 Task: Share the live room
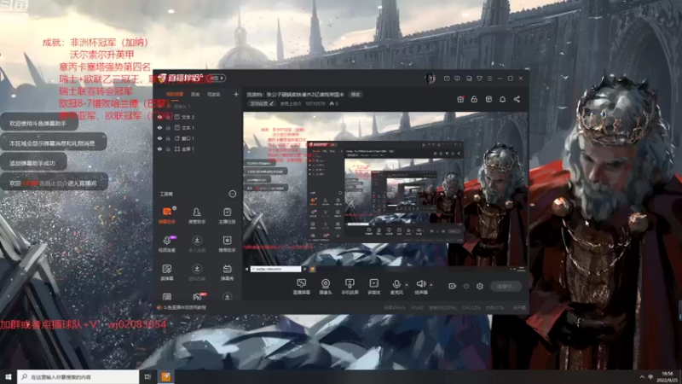(517, 99)
